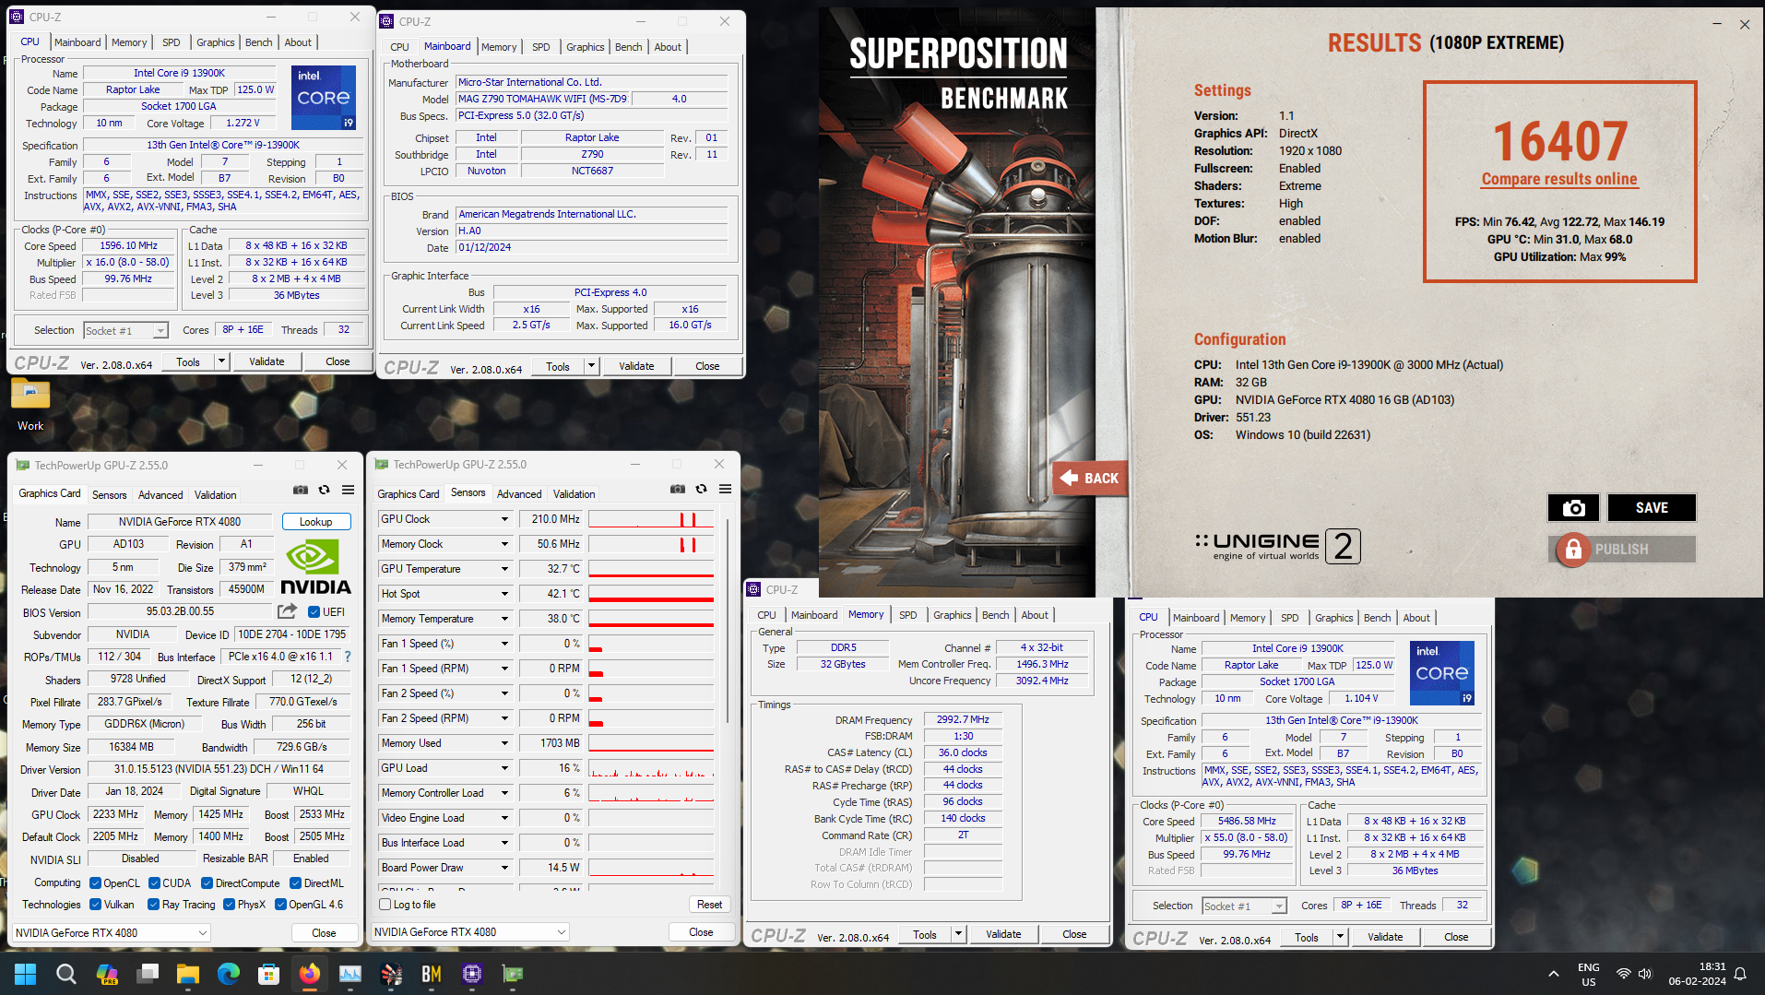Switch to Graphics tab in bottom-right CPU-Z
The height and width of the screenshot is (995, 1765).
(1333, 618)
